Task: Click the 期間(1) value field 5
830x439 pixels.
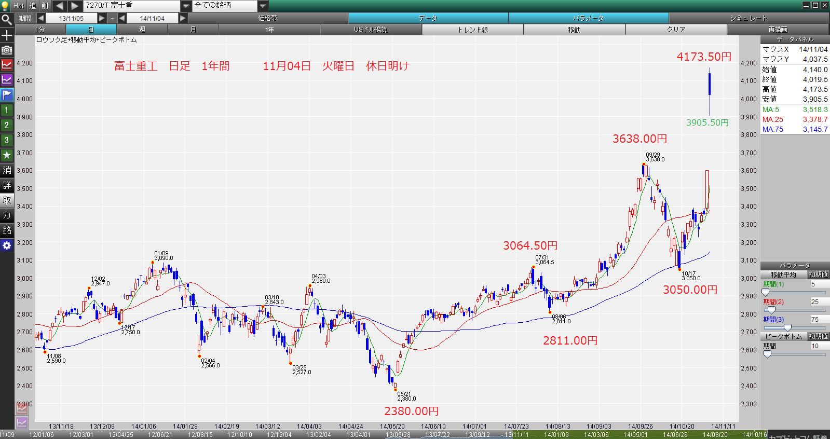Action: point(820,284)
